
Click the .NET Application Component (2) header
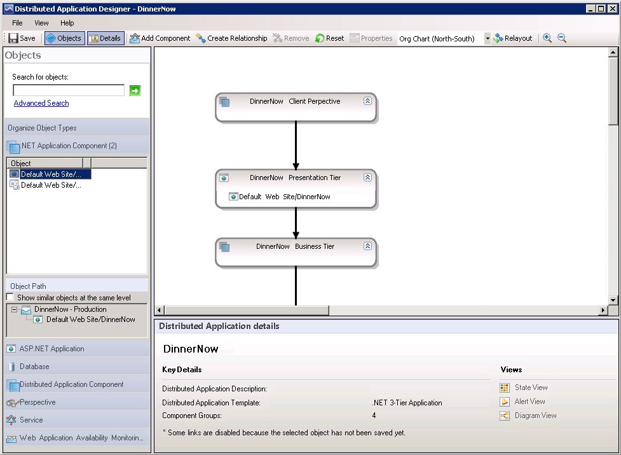click(78, 146)
